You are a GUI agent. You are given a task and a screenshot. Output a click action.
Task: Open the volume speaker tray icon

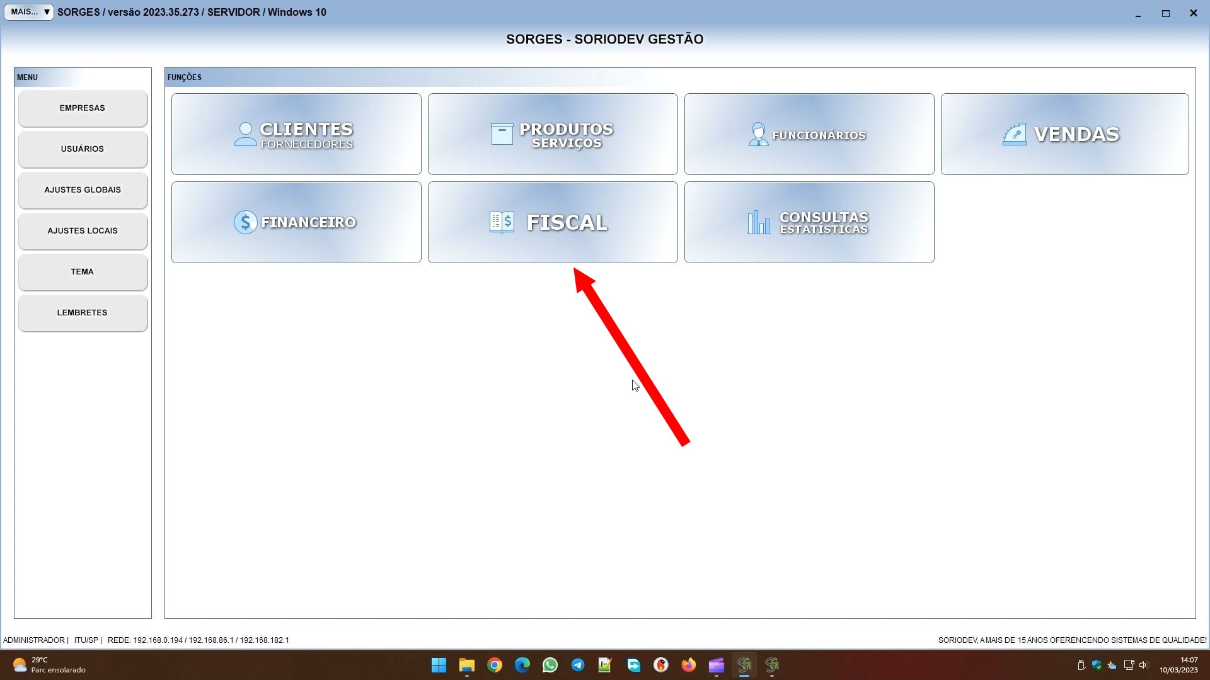point(1144,665)
